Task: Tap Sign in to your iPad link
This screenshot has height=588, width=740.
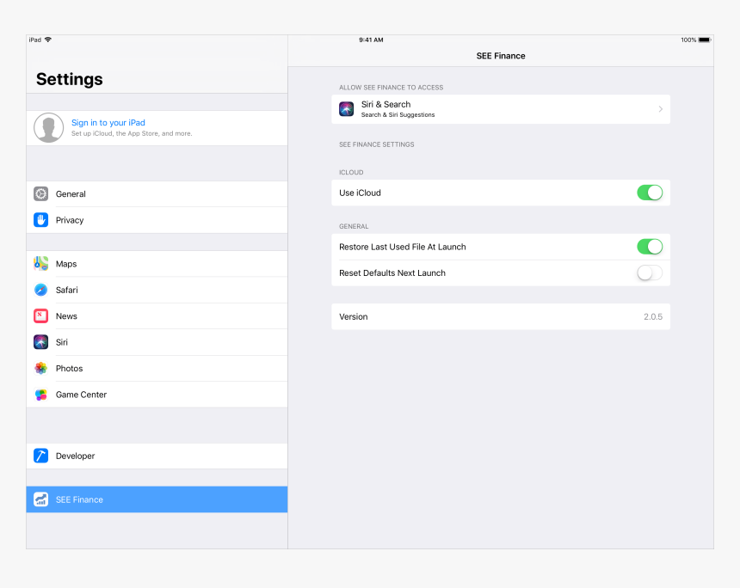Action: [x=108, y=122]
